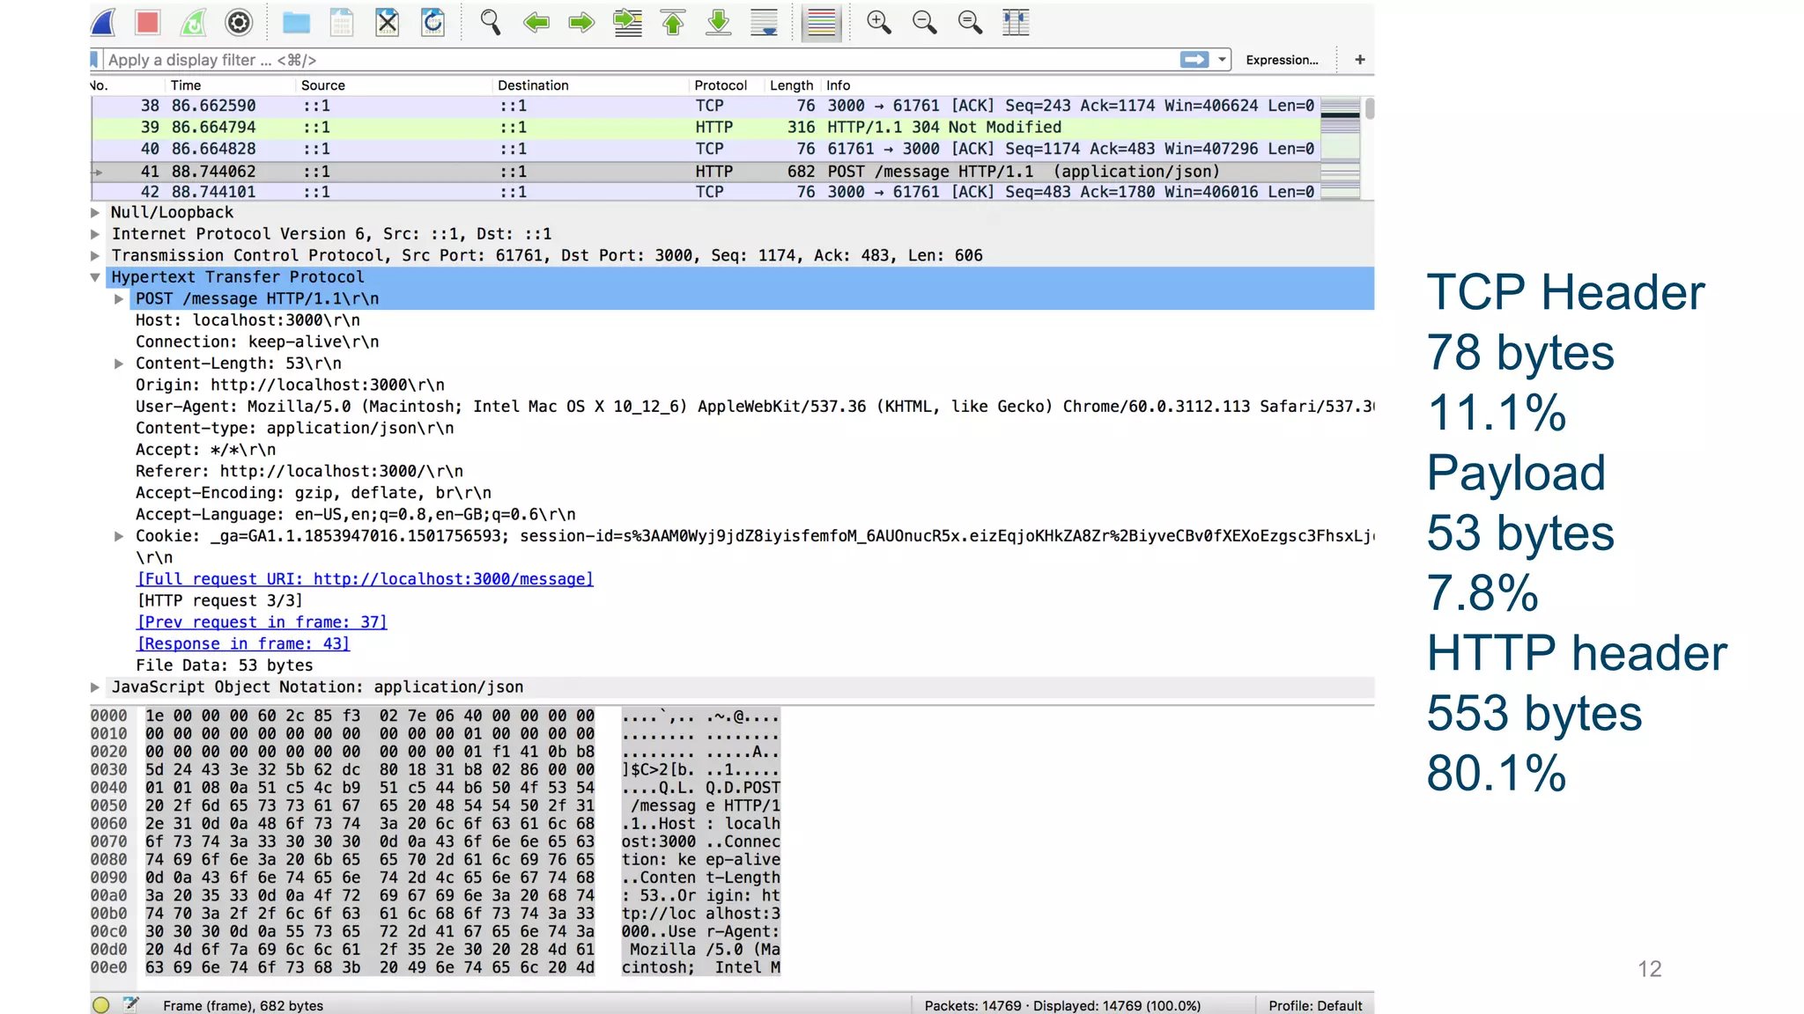This screenshot has height=1014, width=1804.
Task: Jump to the first packet
Action: click(673, 22)
